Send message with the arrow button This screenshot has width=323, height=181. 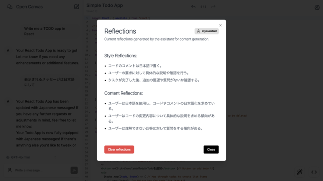tap(74, 170)
